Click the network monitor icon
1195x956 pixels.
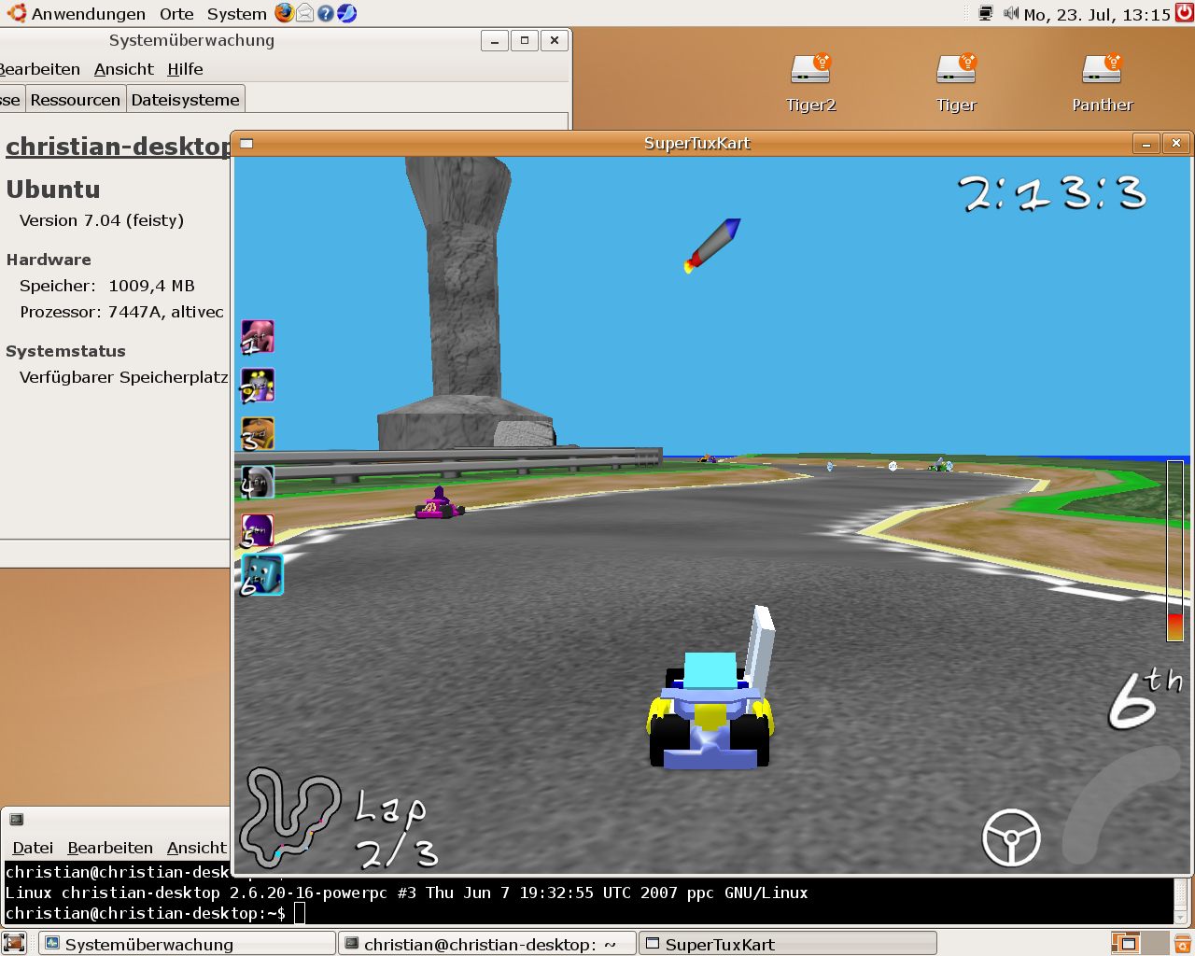(x=986, y=13)
